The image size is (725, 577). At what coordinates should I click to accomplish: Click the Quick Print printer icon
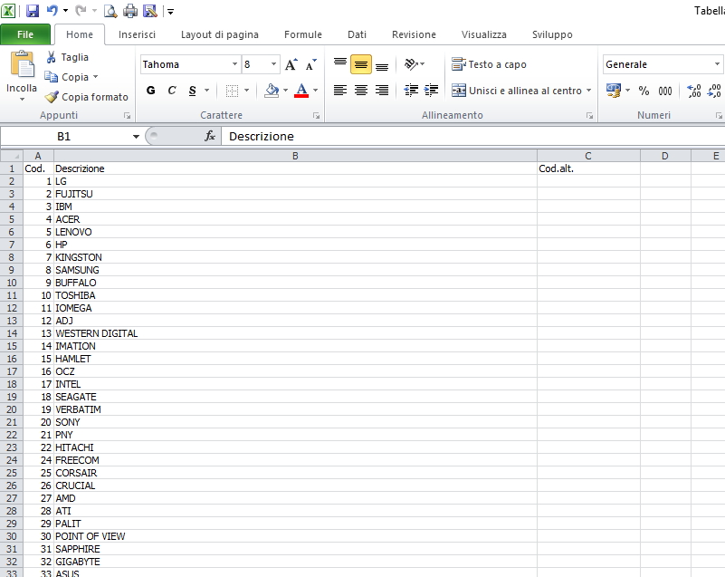click(130, 11)
